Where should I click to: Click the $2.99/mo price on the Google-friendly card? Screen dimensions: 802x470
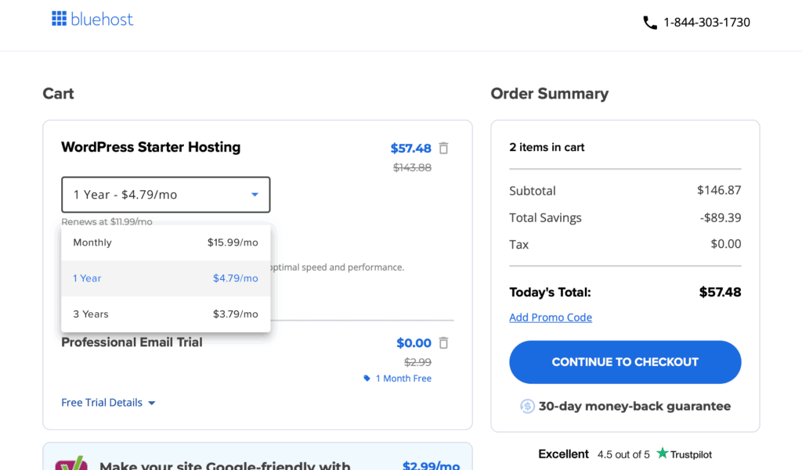(x=430, y=465)
